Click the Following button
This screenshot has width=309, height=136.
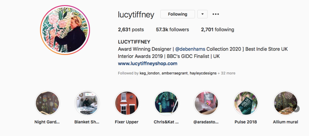[177, 14]
